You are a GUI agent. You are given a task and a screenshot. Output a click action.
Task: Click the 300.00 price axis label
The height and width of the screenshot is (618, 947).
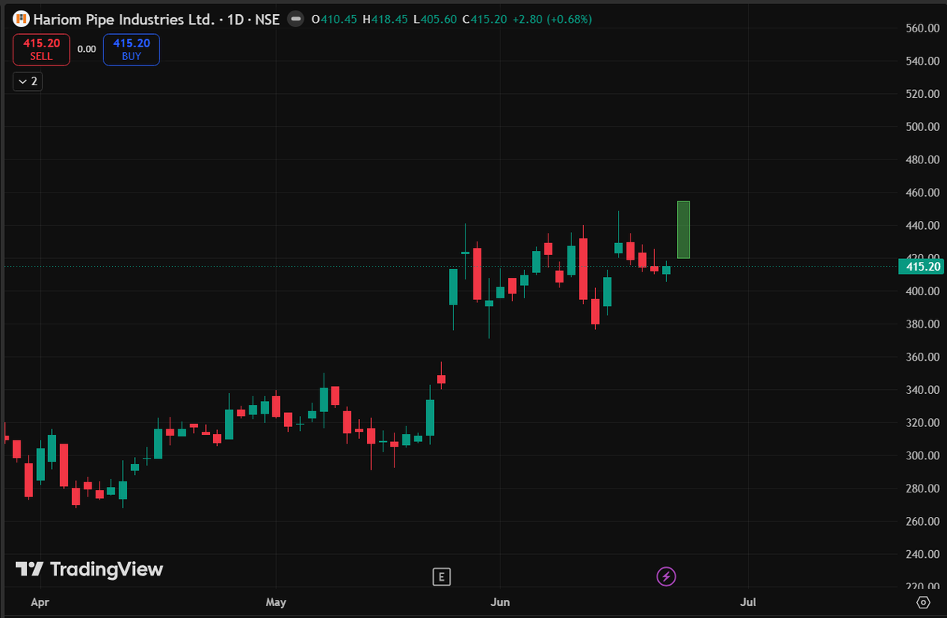[923, 456]
